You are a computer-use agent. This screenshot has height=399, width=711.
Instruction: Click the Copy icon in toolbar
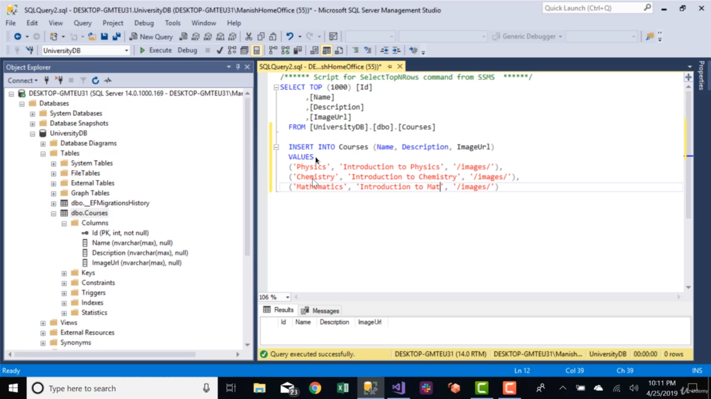coord(261,37)
